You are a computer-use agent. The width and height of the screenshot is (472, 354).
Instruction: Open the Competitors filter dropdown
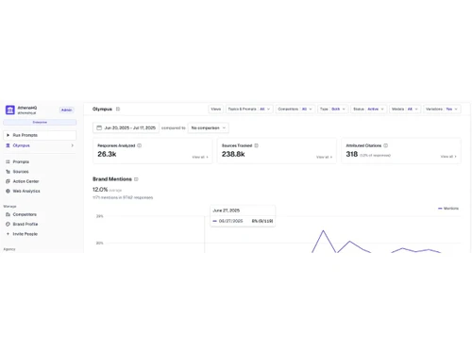tap(295, 109)
